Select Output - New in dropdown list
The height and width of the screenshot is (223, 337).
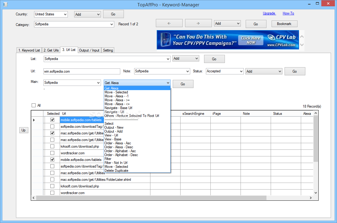tap(137, 127)
